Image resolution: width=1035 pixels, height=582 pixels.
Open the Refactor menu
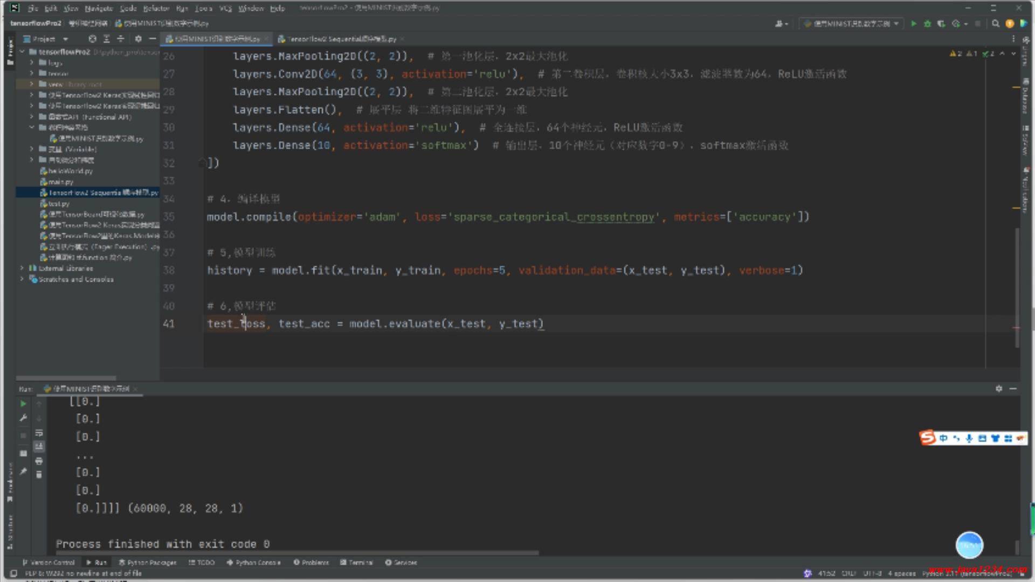pos(156,8)
